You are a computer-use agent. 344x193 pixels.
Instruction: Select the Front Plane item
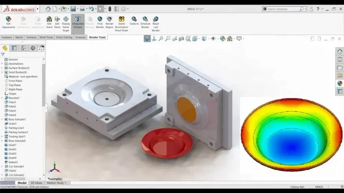point(15,81)
